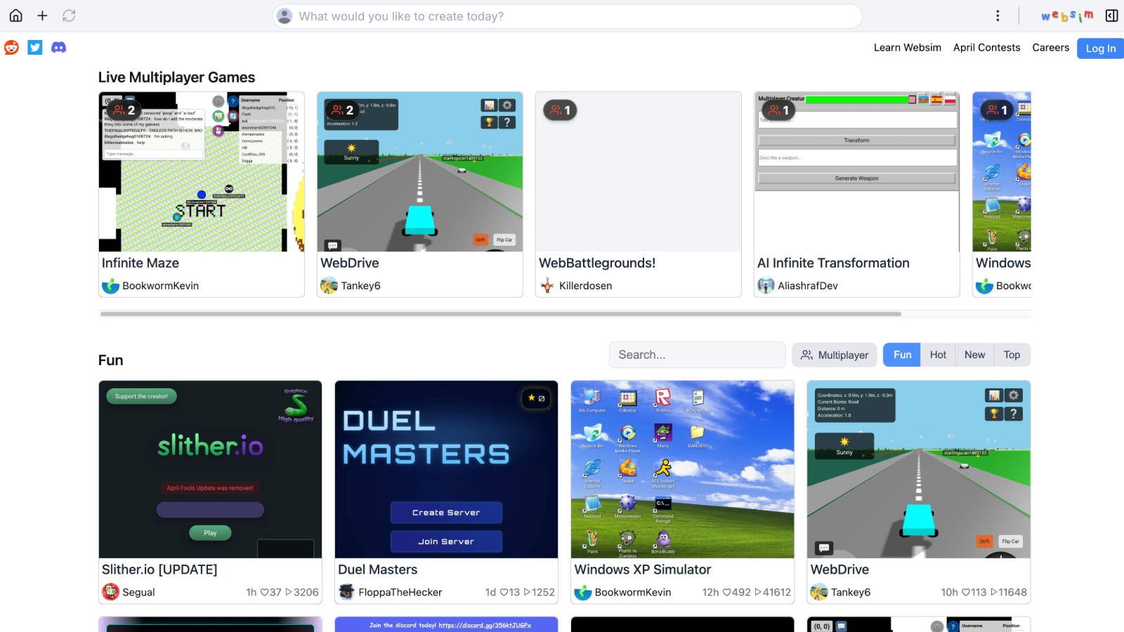
Task: Click 'Windows XP Simulator' title text
Action: click(x=643, y=570)
